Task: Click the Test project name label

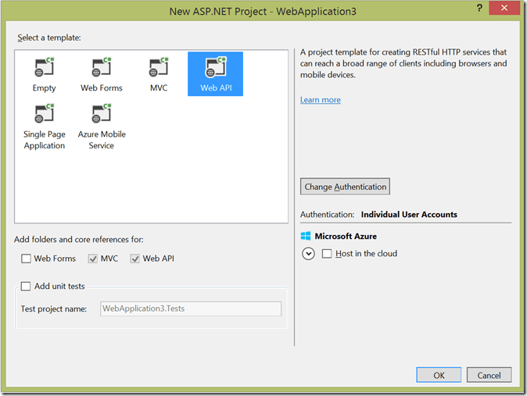Action: click(54, 309)
